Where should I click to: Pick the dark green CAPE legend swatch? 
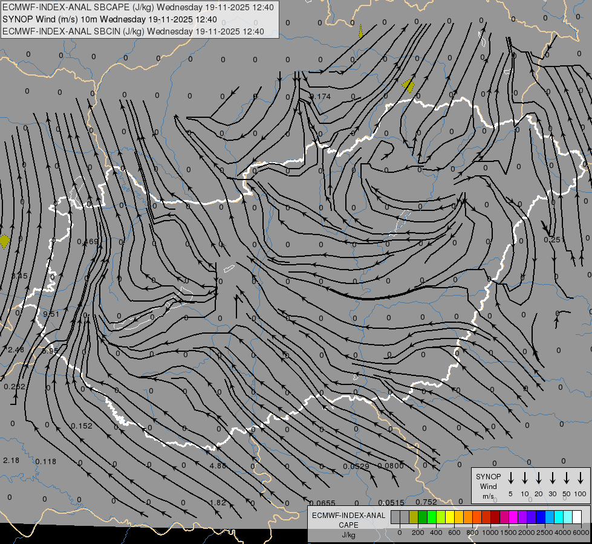423,517
